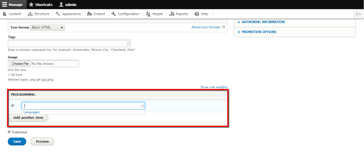Click Add another item button
The image size is (364, 168).
tap(28, 118)
